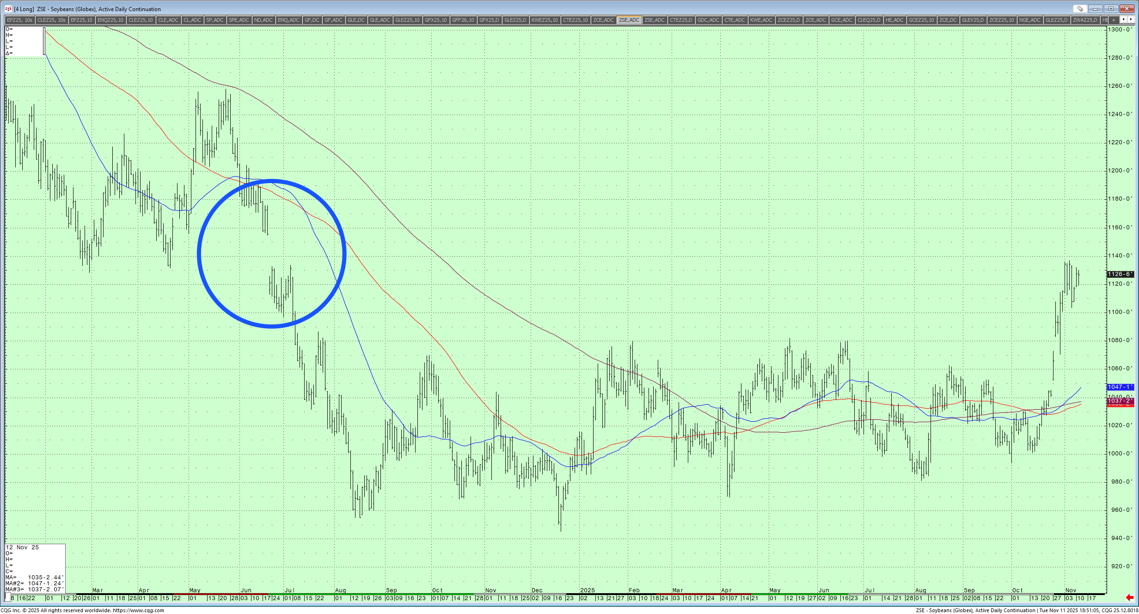The image size is (1139, 614).
Task: Select the GCE,ADC tab
Action: point(841,20)
